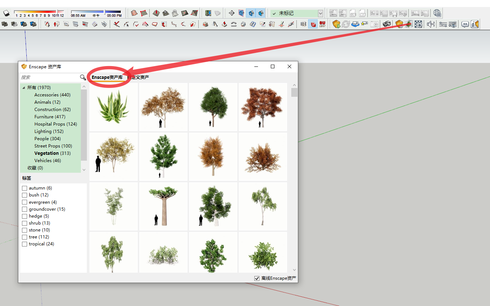Check the hedge (5) tag checkbox

click(25, 216)
